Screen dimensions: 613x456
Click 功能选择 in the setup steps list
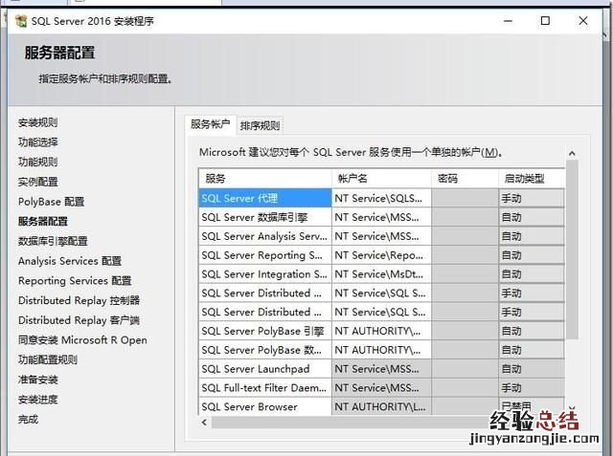pyautogui.click(x=38, y=142)
